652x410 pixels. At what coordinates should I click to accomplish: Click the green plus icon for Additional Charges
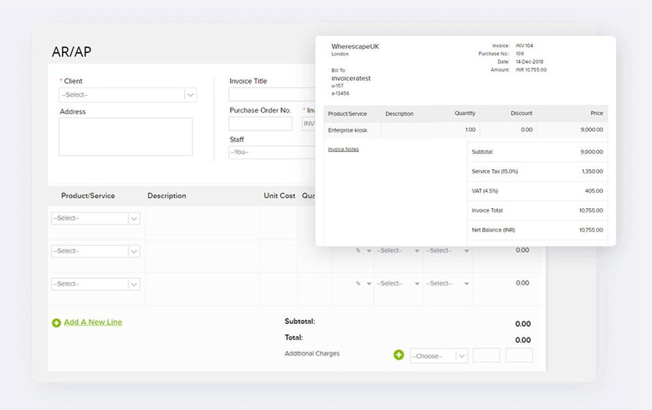click(398, 355)
